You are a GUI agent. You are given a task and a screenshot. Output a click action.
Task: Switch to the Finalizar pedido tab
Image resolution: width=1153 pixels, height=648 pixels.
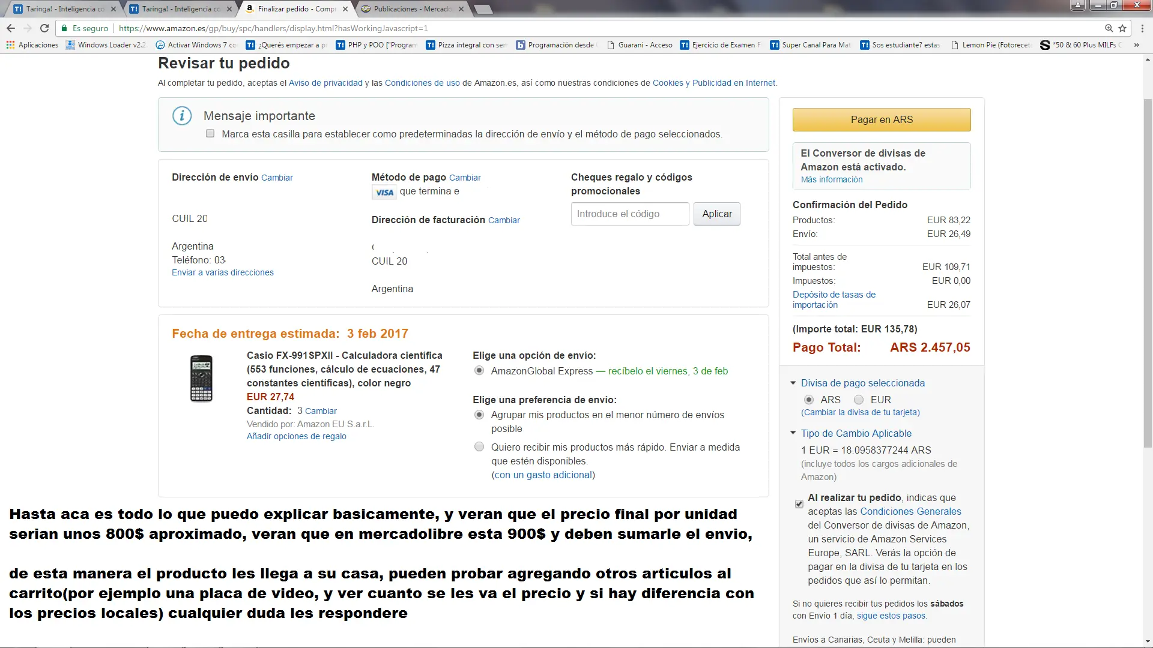pyautogui.click(x=297, y=9)
